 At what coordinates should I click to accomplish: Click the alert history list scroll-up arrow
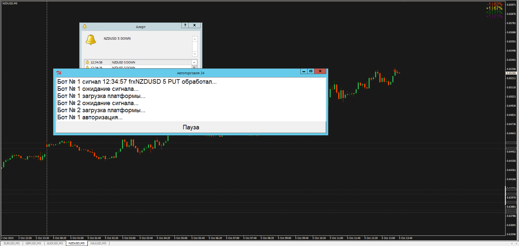[194, 62]
